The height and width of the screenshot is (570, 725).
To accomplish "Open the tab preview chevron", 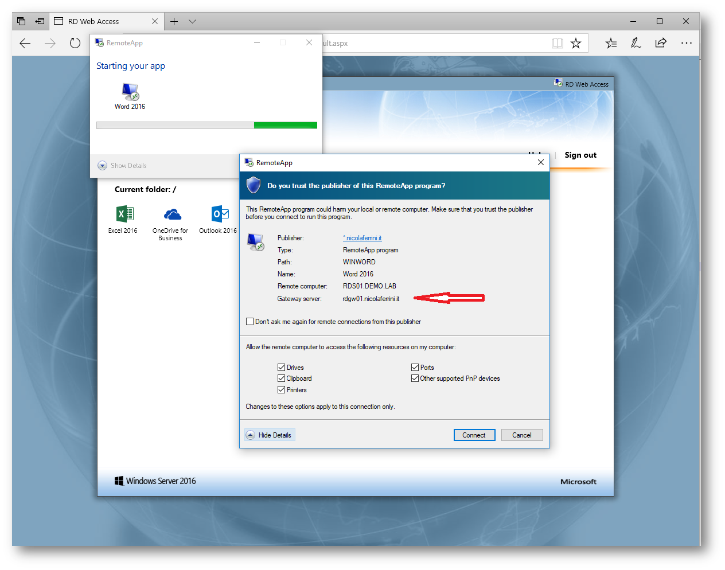I will click(193, 21).
